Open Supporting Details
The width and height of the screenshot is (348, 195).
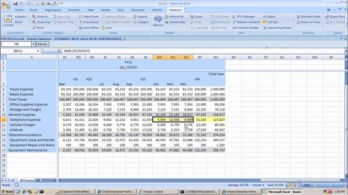pyautogui.click(x=277, y=28)
